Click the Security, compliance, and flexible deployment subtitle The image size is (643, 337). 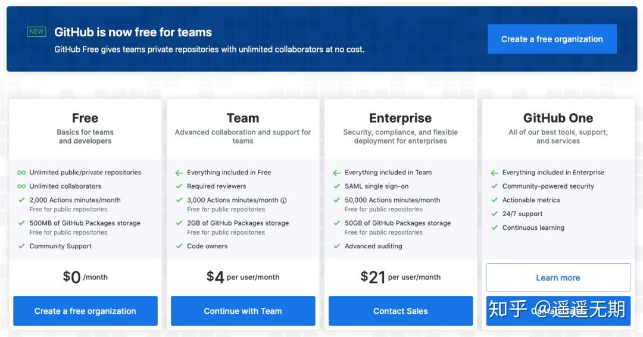pyautogui.click(x=400, y=136)
